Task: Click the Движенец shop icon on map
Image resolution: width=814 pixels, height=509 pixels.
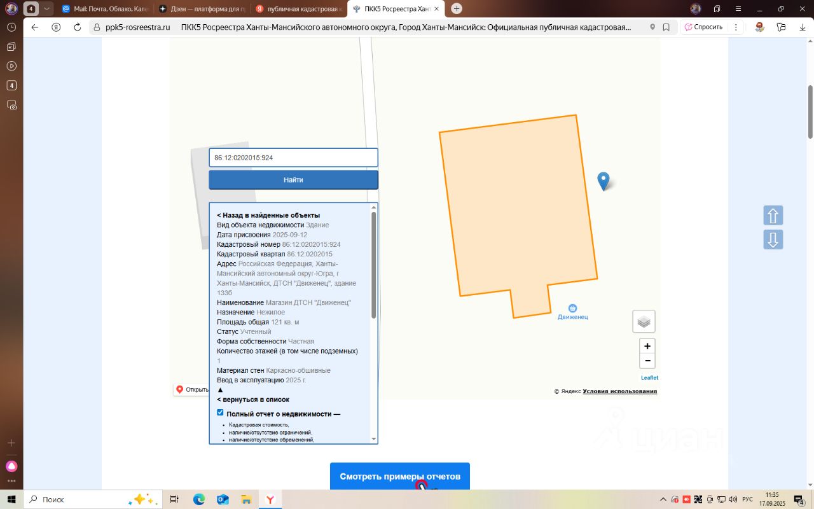Action: [x=572, y=308]
